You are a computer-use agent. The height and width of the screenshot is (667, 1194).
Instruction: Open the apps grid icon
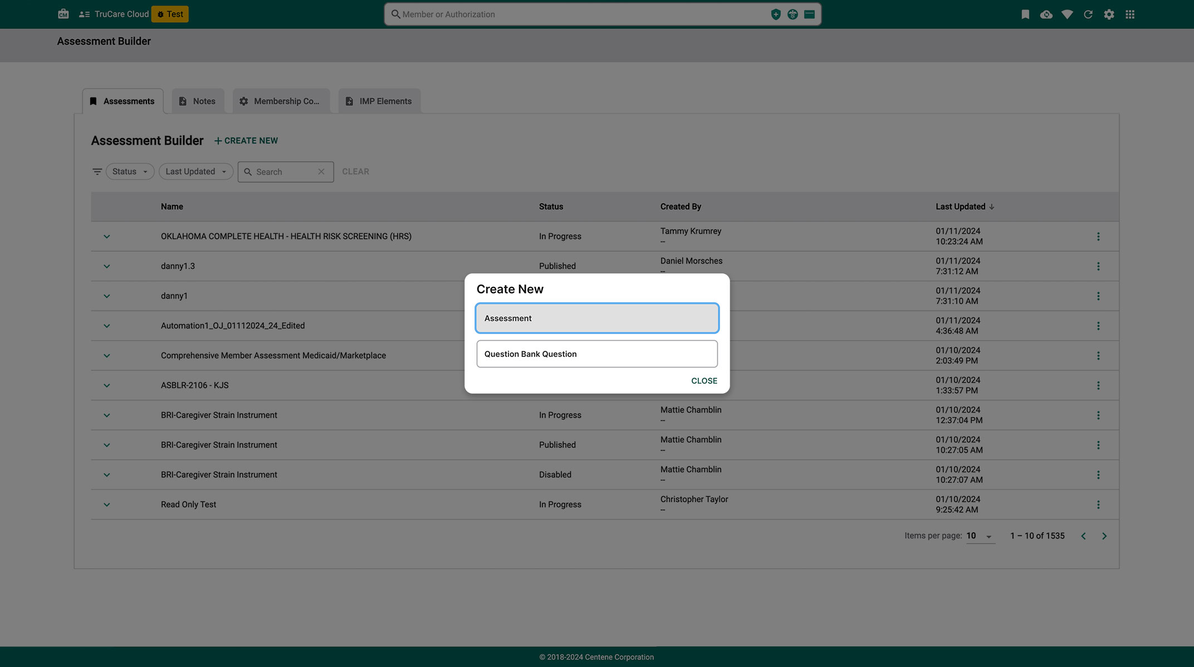pyautogui.click(x=1130, y=14)
